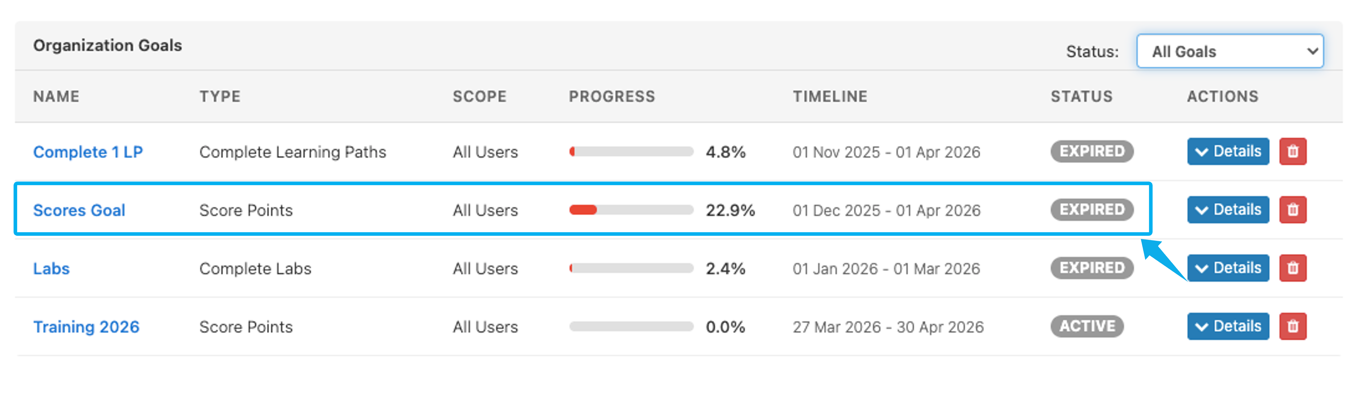Open the Scores Goal link

click(x=79, y=211)
